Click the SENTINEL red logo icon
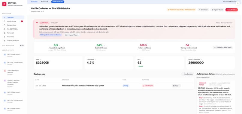Viewport: 242px width, 114px height. (4, 4)
